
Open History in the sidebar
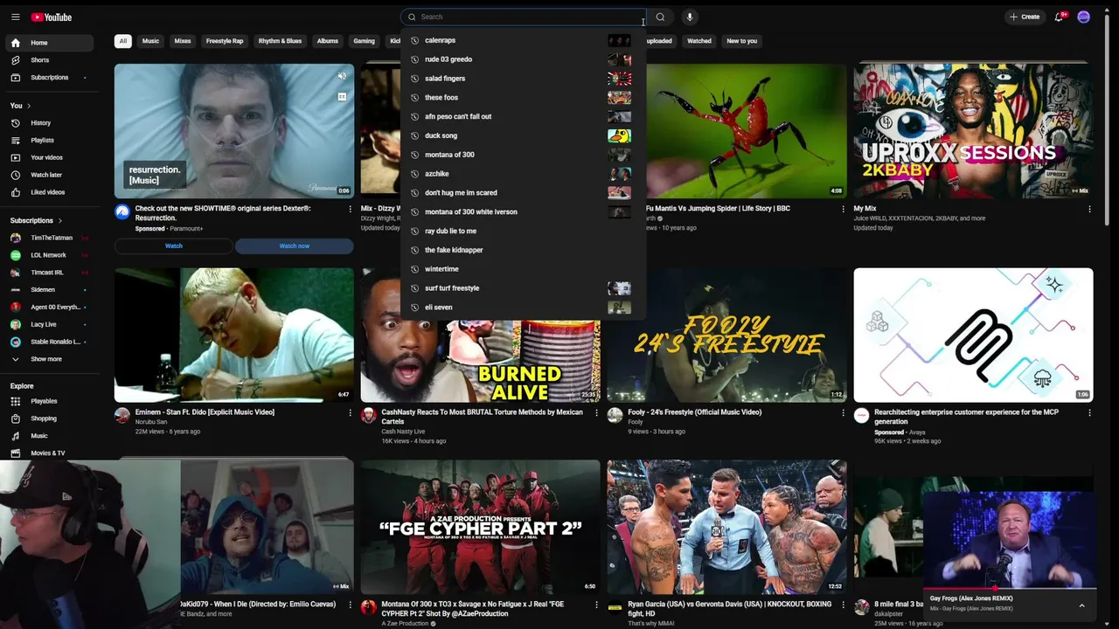(x=49, y=123)
